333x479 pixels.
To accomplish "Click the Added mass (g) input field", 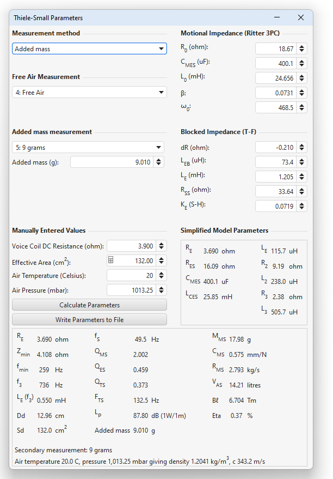I will [x=112, y=162].
